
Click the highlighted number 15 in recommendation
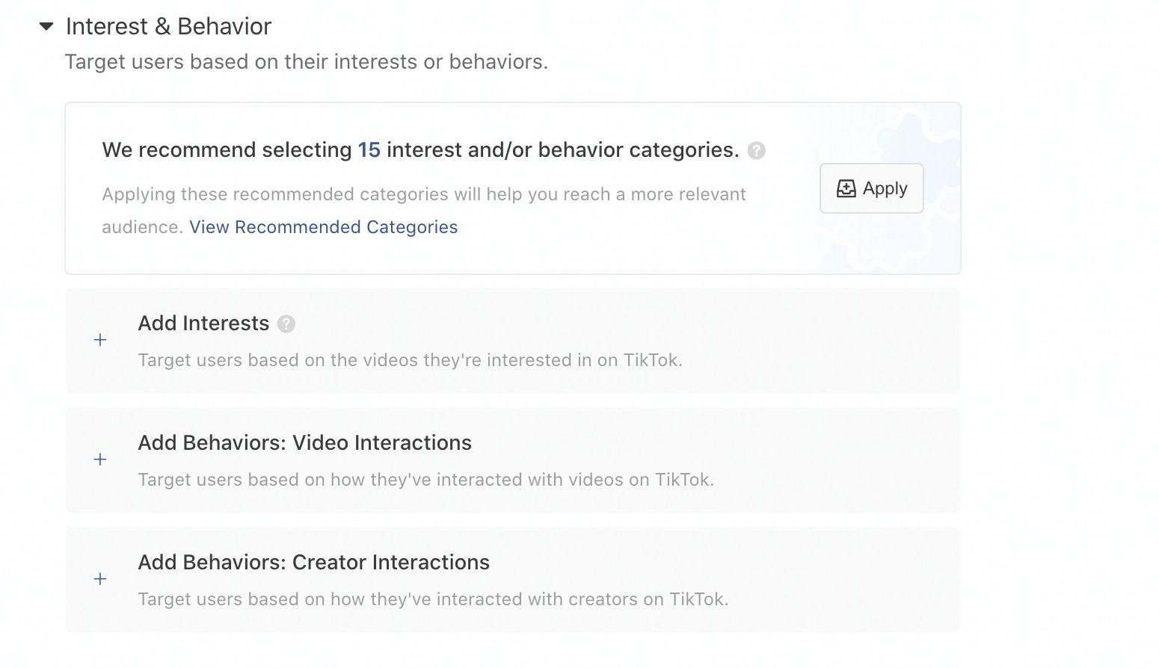[369, 150]
